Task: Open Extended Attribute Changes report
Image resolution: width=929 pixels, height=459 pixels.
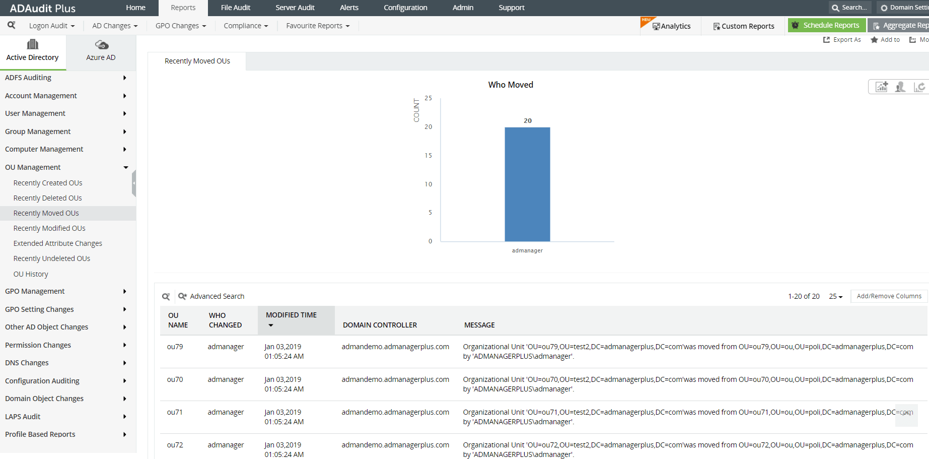Action: [x=58, y=243]
